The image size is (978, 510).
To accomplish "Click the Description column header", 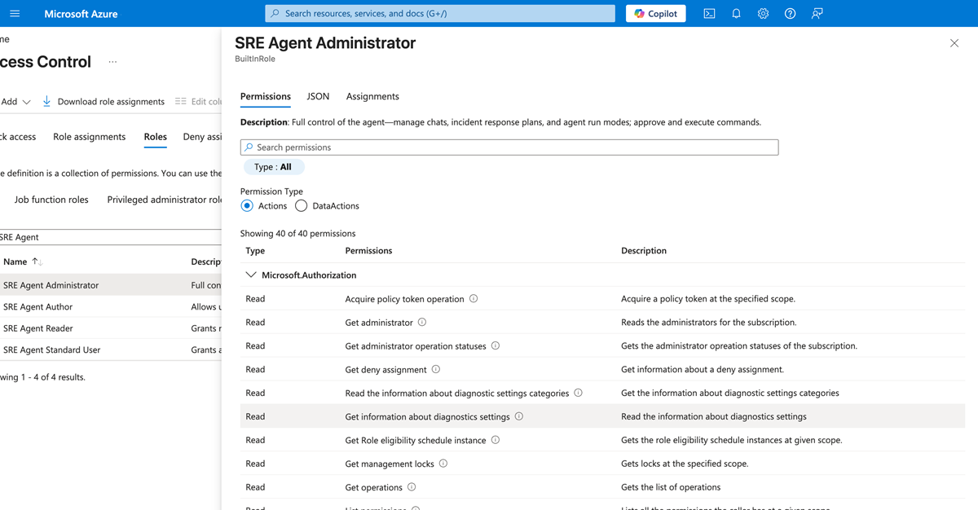I will pyautogui.click(x=644, y=251).
